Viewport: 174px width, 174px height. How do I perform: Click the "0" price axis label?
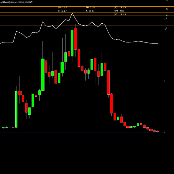pos(165,133)
